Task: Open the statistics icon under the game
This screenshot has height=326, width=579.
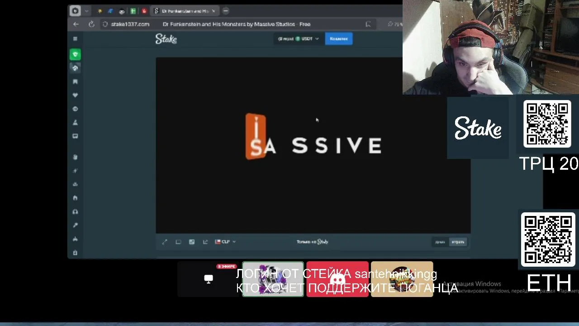Action: [192, 242]
